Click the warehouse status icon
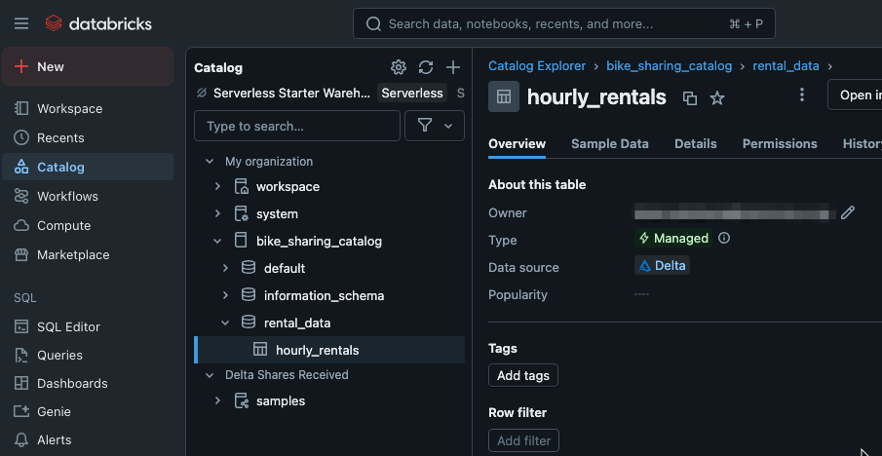This screenshot has width=882, height=456. click(202, 93)
